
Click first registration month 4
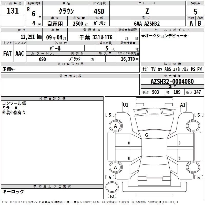coord(34,23)
